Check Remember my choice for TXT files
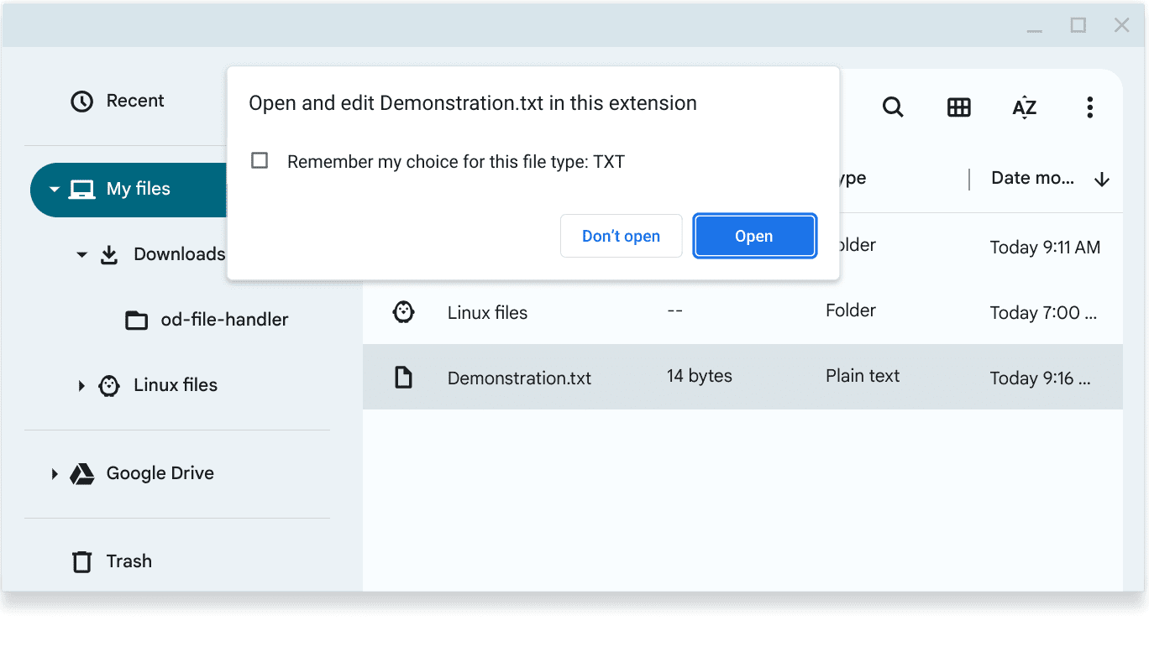 [x=260, y=159]
